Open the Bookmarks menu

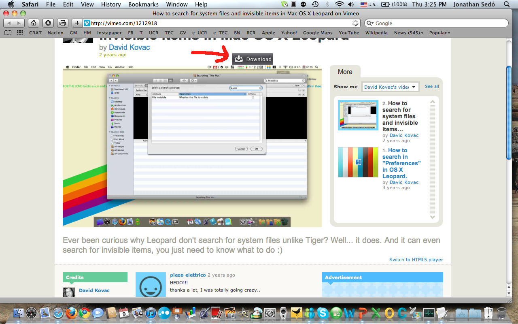coord(144,4)
